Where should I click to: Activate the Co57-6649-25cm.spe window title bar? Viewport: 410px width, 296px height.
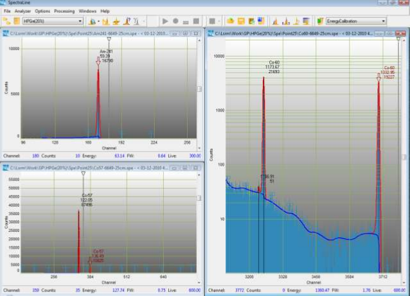coord(96,167)
